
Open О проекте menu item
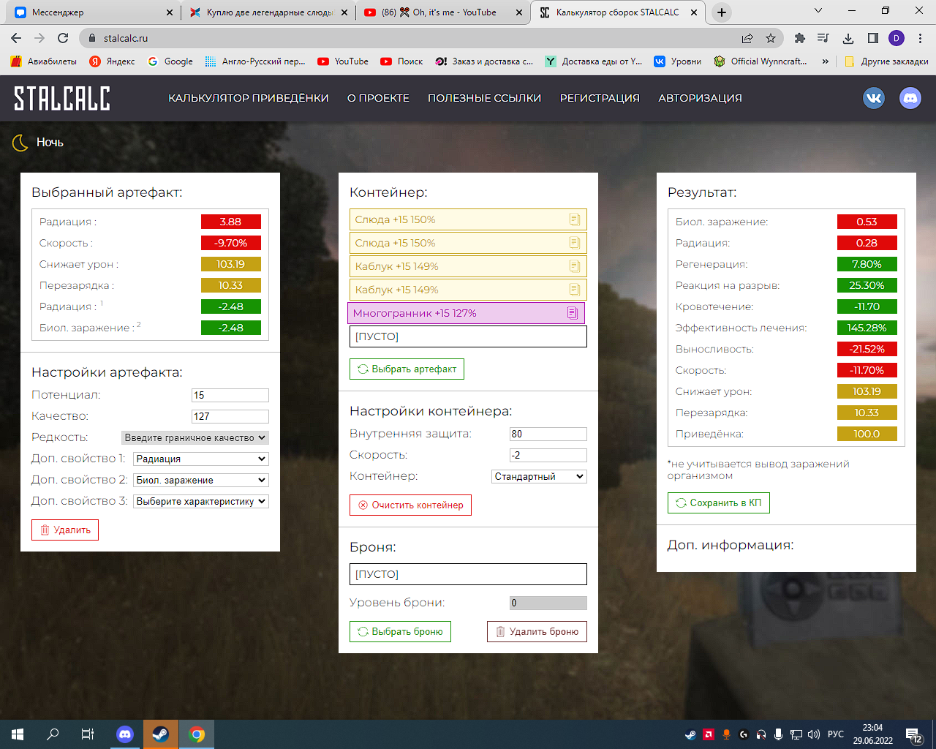pyautogui.click(x=378, y=98)
